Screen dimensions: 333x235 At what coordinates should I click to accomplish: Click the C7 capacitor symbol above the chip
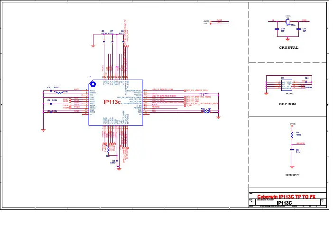click(112, 42)
